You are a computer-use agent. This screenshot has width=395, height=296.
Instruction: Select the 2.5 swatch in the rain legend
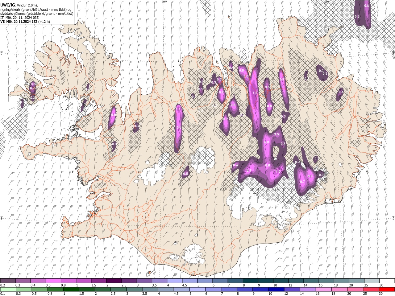[118, 290]
